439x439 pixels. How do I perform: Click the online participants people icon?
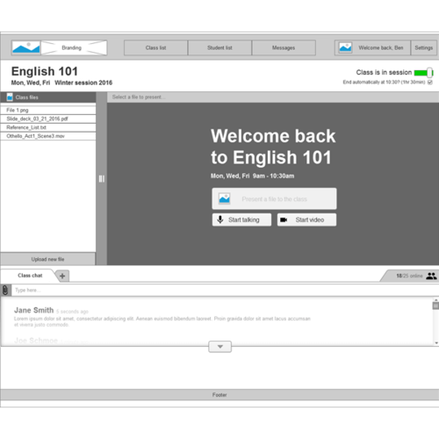[431, 276]
